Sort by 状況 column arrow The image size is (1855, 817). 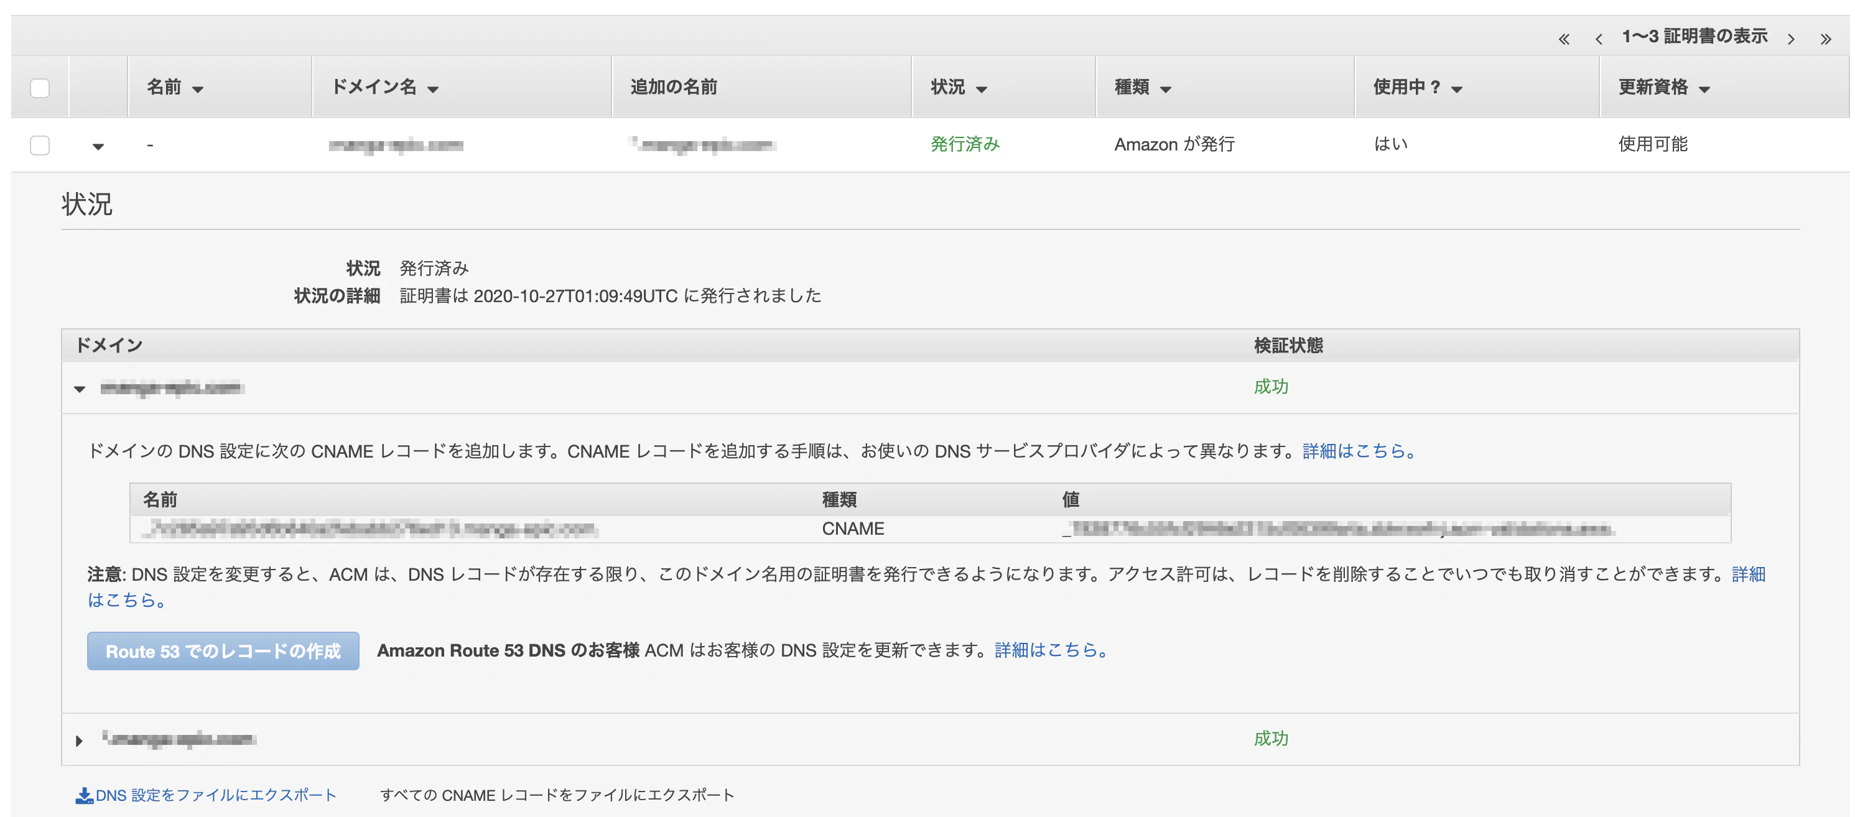(x=981, y=90)
